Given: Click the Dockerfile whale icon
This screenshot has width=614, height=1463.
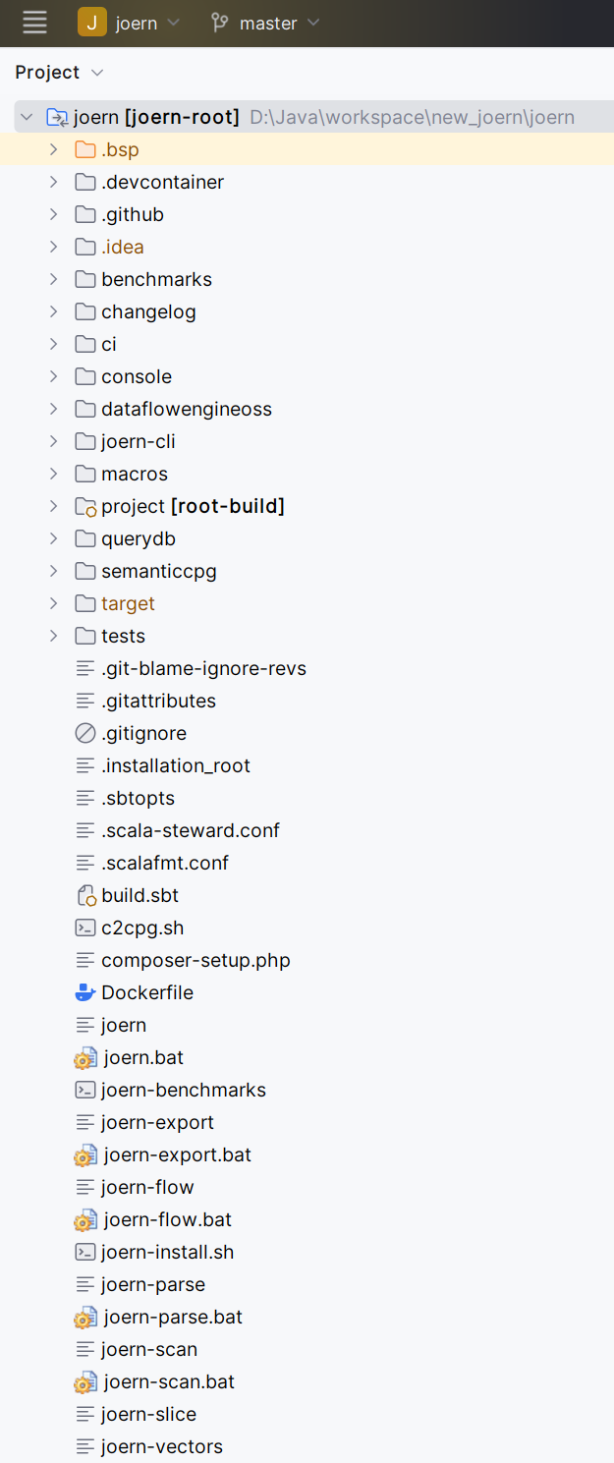Looking at the screenshot, I should (85, 992).
